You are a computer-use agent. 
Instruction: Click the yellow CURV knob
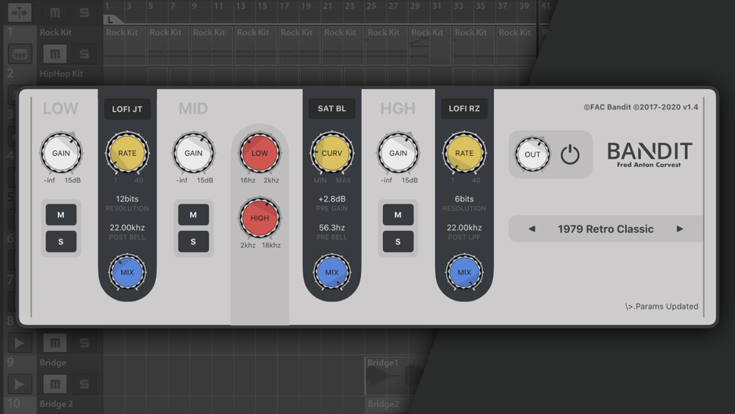(332, 153)
